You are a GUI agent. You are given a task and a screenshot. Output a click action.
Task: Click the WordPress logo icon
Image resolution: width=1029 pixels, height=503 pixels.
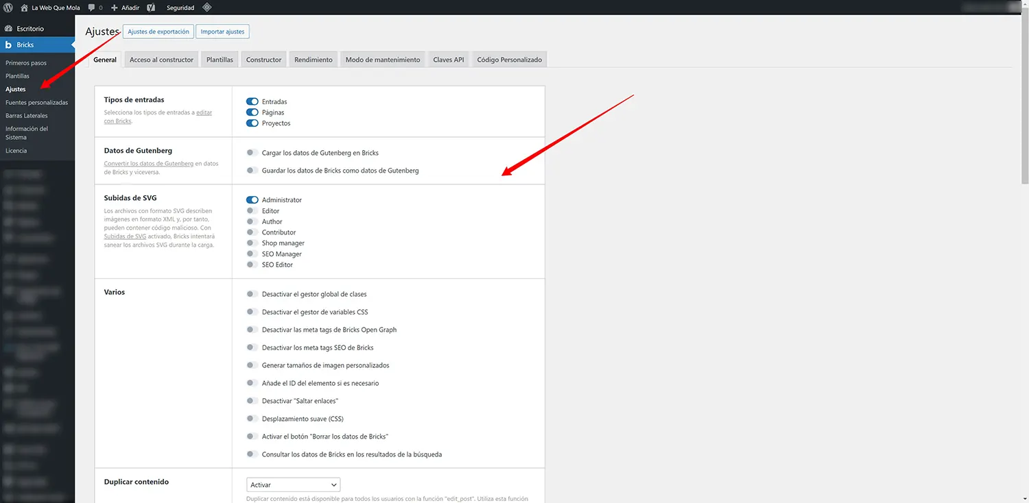(8, 8)
